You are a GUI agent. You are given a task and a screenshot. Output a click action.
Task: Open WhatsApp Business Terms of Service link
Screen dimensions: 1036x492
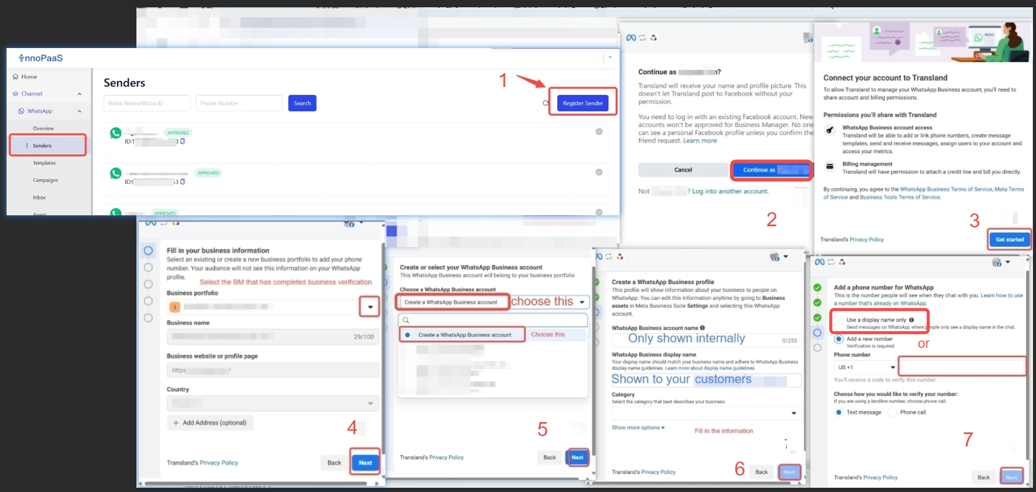coord(946,189)
